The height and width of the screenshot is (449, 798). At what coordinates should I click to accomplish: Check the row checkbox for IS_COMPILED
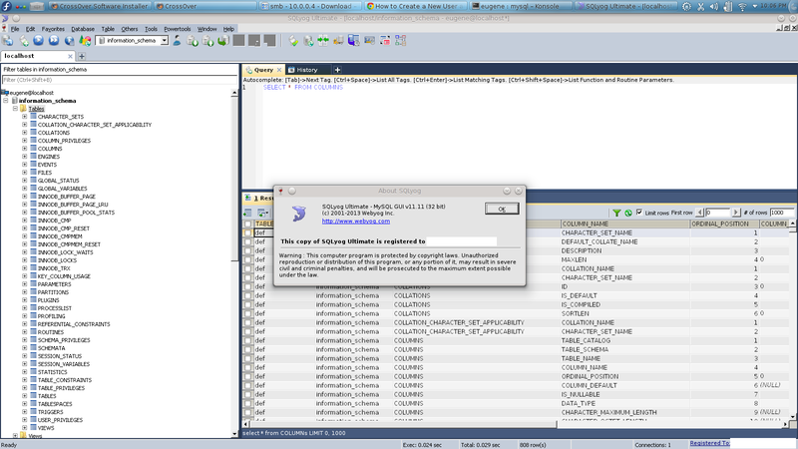pyautogui.click(x=247, y=305)
